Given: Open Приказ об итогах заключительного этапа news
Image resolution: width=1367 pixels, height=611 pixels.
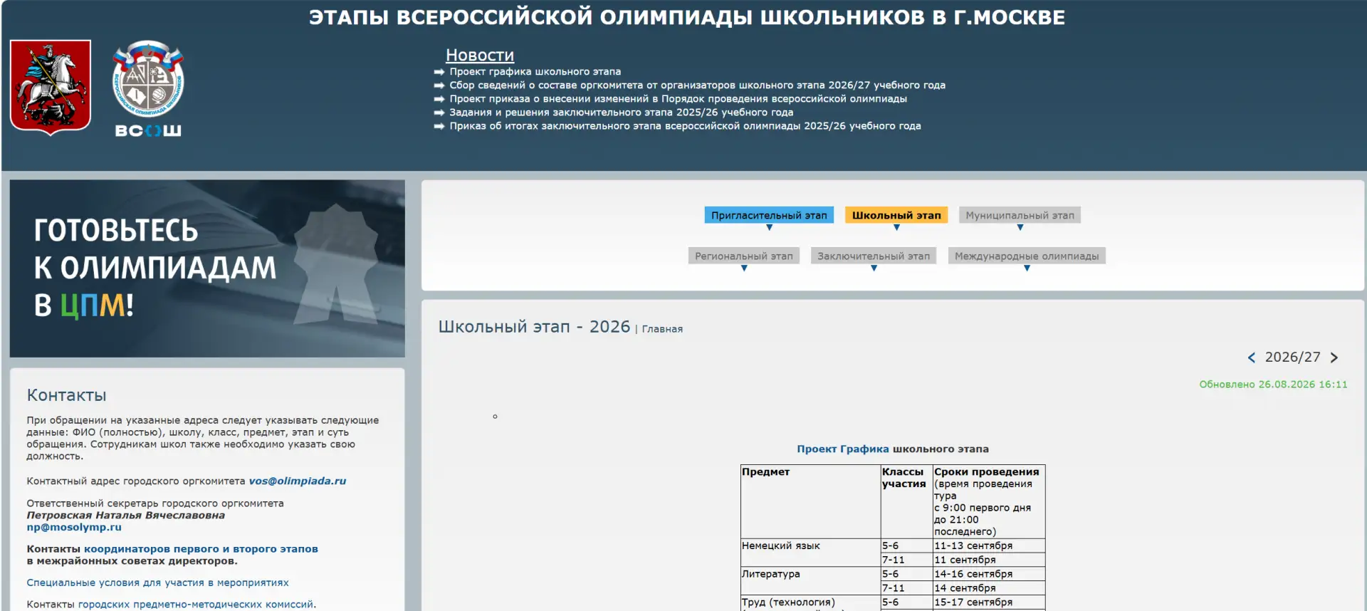Looking at the screenshot, I should (x=685, y=125).
